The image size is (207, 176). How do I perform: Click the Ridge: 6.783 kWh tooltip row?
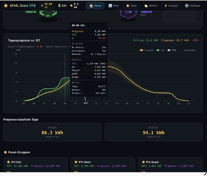point(89,77)
